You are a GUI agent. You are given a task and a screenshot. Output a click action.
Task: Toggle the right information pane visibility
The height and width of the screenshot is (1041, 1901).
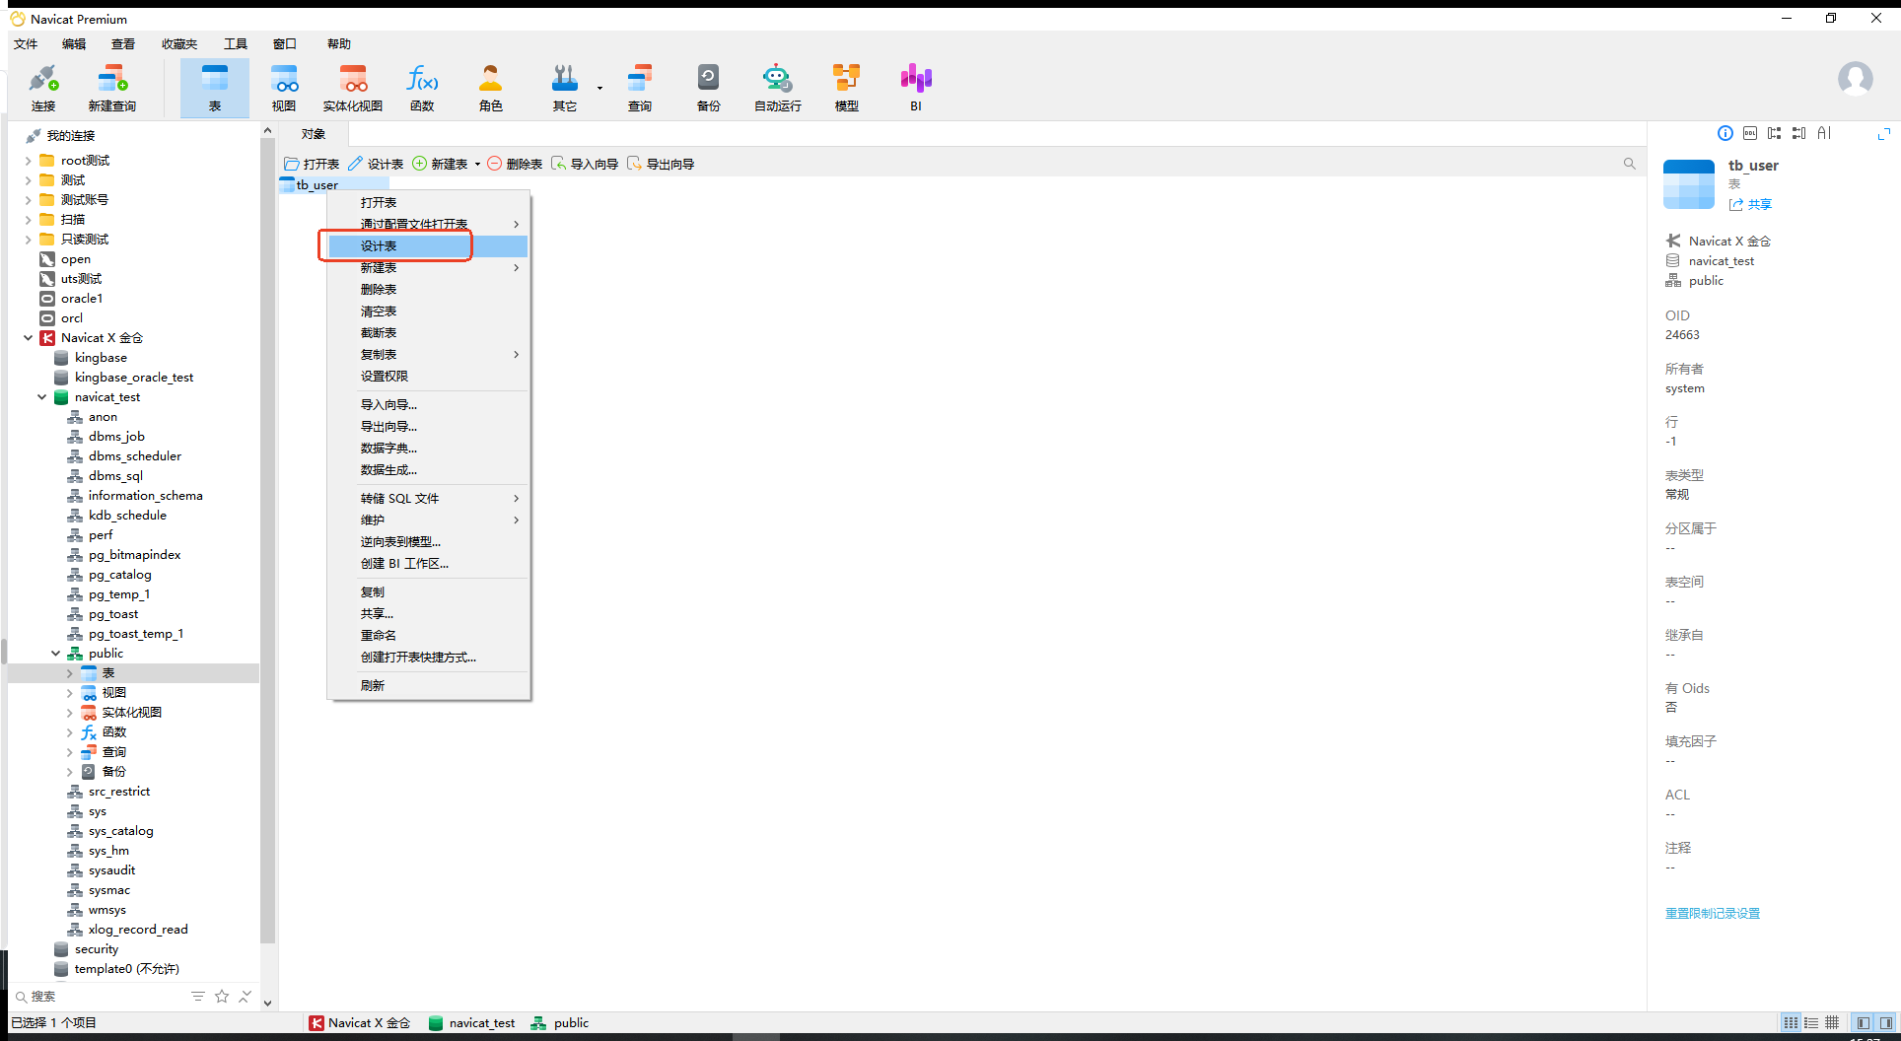(x=1886, y=1023)
